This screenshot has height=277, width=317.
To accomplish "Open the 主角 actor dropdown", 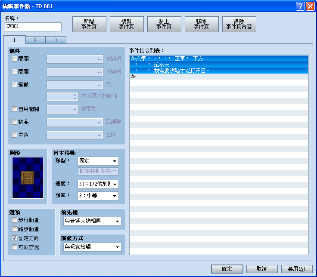I will [75, 135].
